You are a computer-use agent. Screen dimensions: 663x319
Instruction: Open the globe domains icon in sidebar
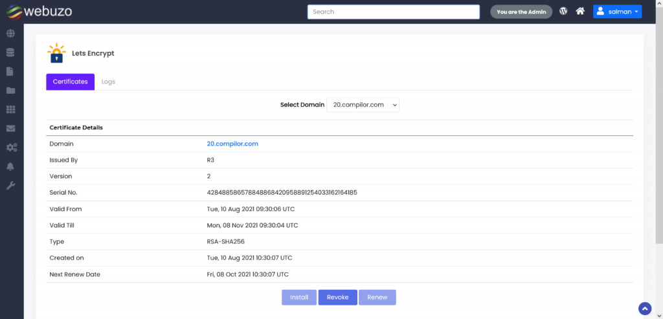pos(11,34)
